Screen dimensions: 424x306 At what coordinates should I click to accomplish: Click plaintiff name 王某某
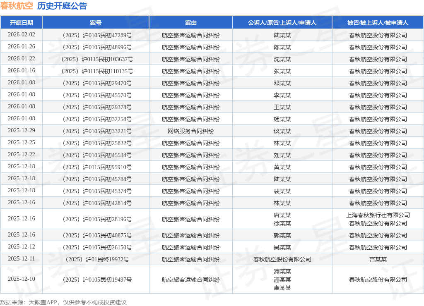pos(282,107)
